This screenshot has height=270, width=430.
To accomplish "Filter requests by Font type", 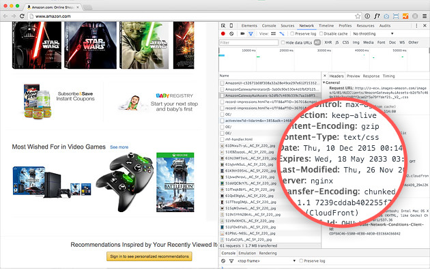I will tap(381, 42).
